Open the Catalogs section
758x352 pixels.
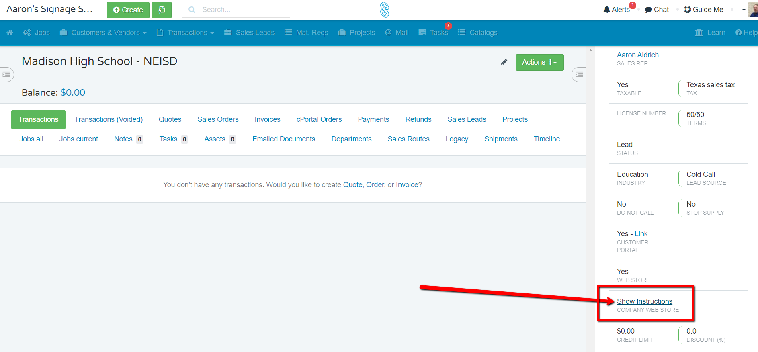pyautogui.click(x=478, y=33)
